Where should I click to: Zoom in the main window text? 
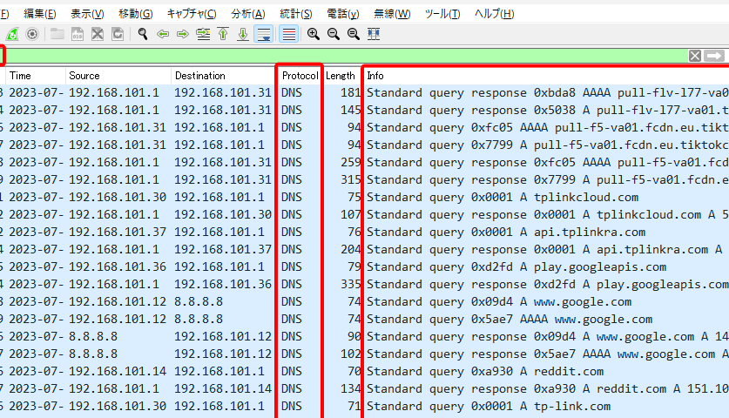click(314, 34)
